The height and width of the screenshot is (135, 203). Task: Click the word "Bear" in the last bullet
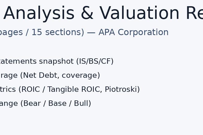tap(32, 103)
